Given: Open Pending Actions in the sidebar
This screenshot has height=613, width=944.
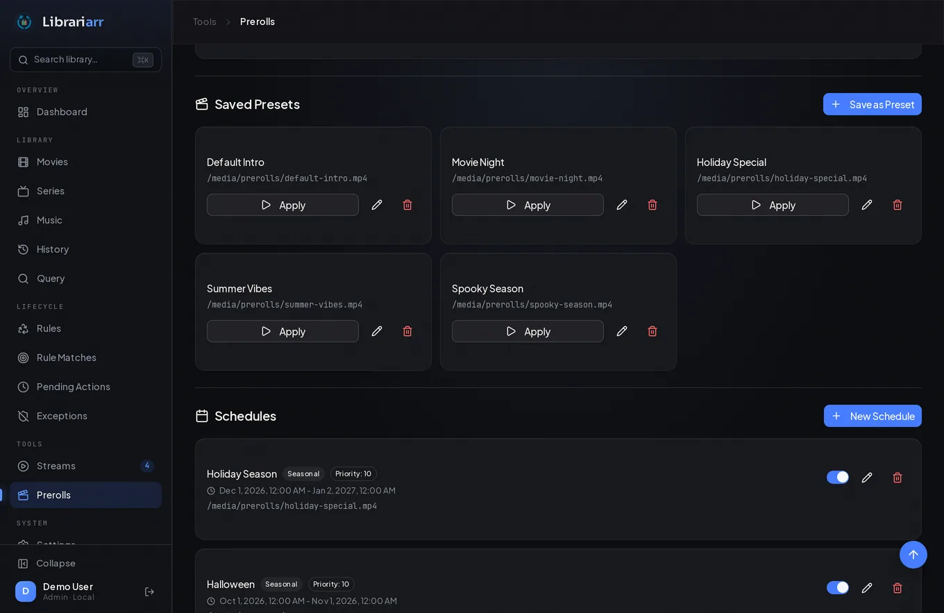Looking at the screenshot, I should tap(85, 387).
